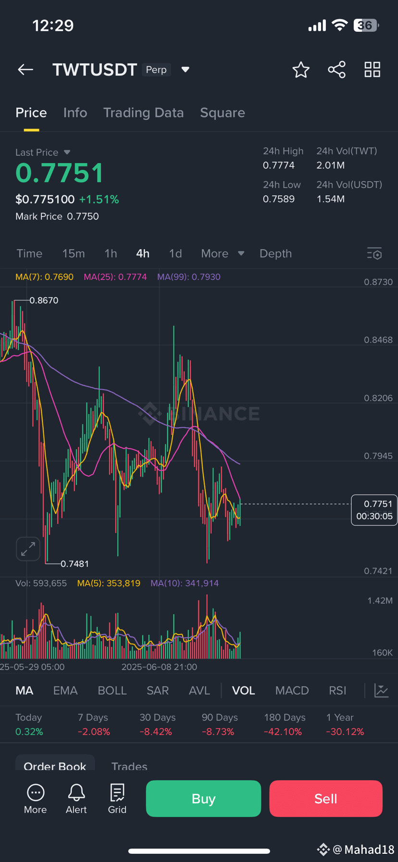The image size is (398, 862).
Task: Open the share icon
Action: [x=336, y=70]
